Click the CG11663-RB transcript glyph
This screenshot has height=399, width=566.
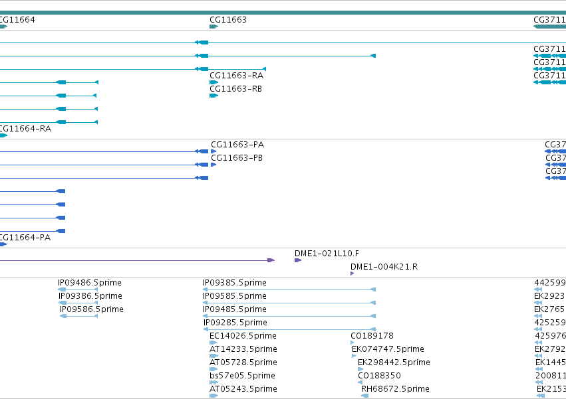tap(213, 96)
